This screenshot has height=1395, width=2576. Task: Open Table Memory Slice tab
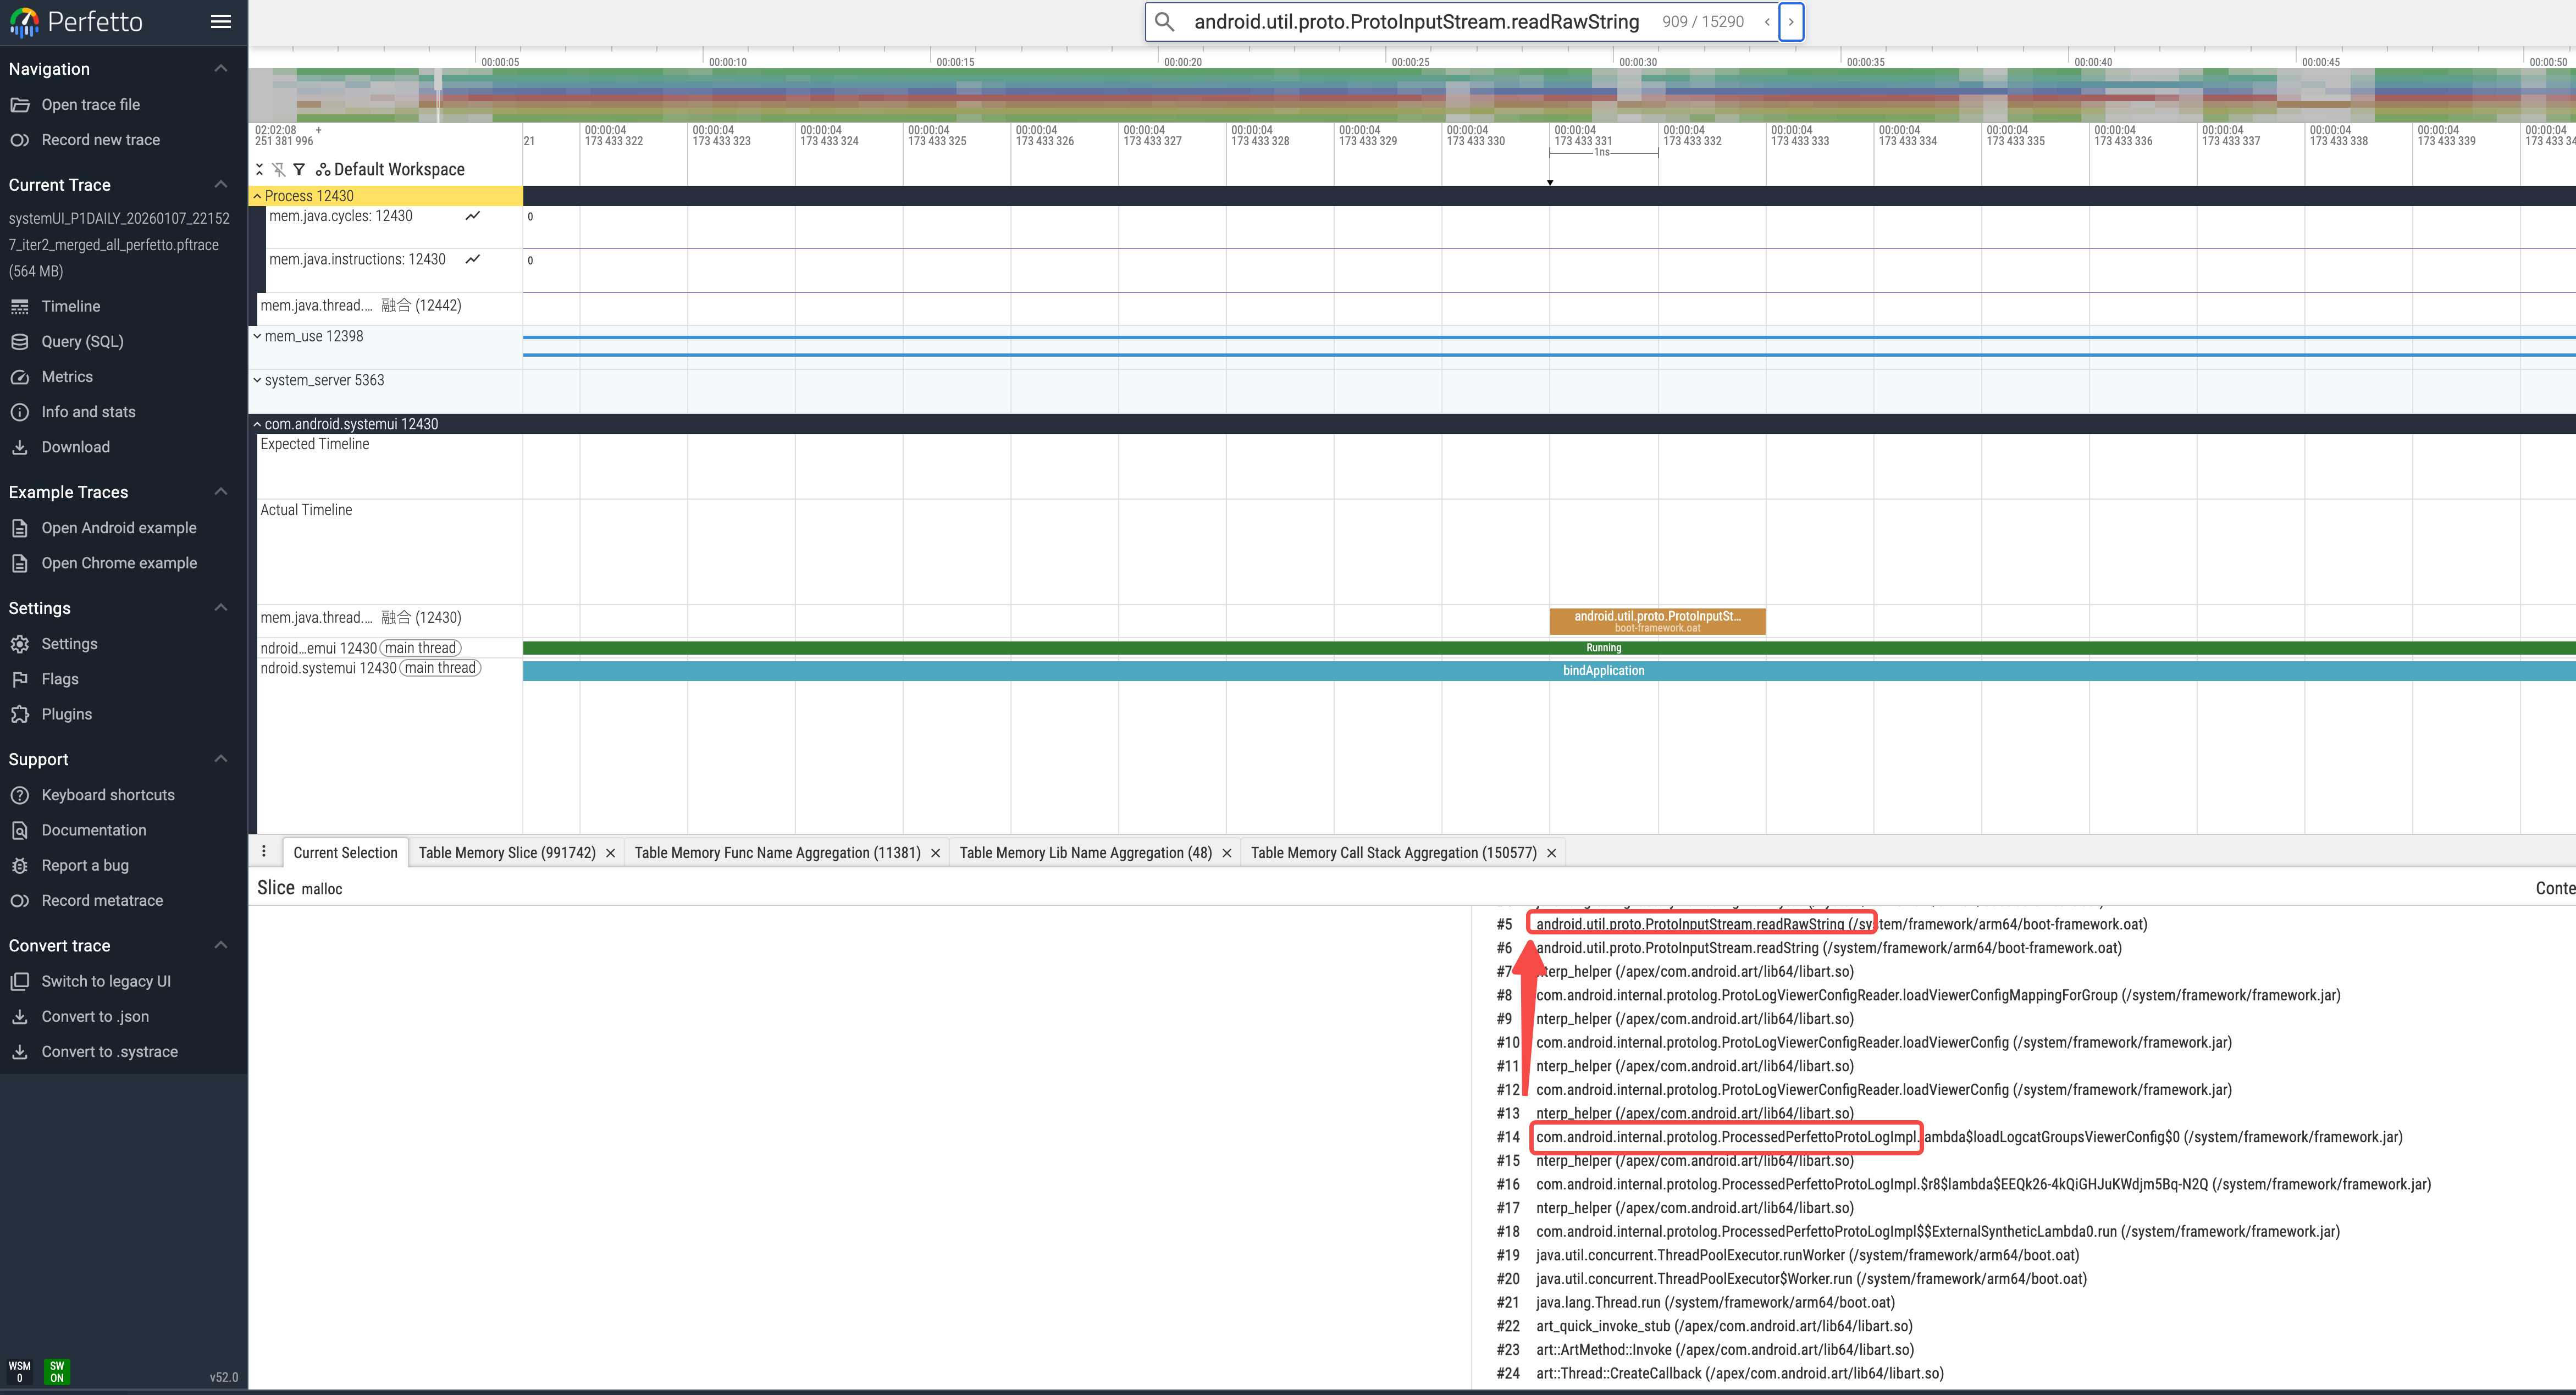pos(506,853)
